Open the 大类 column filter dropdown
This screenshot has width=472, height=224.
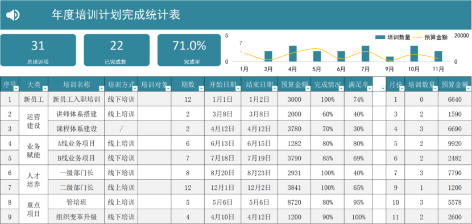pos(45,88)
